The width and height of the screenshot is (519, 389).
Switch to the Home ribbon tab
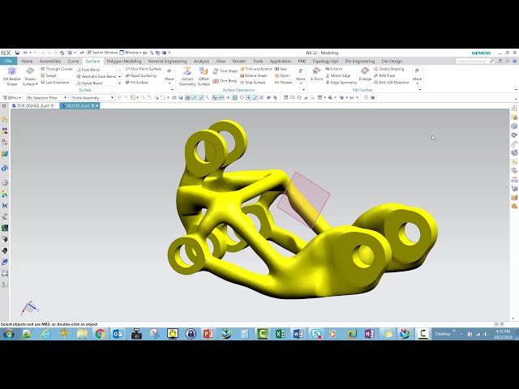click(x=27, y=62)
